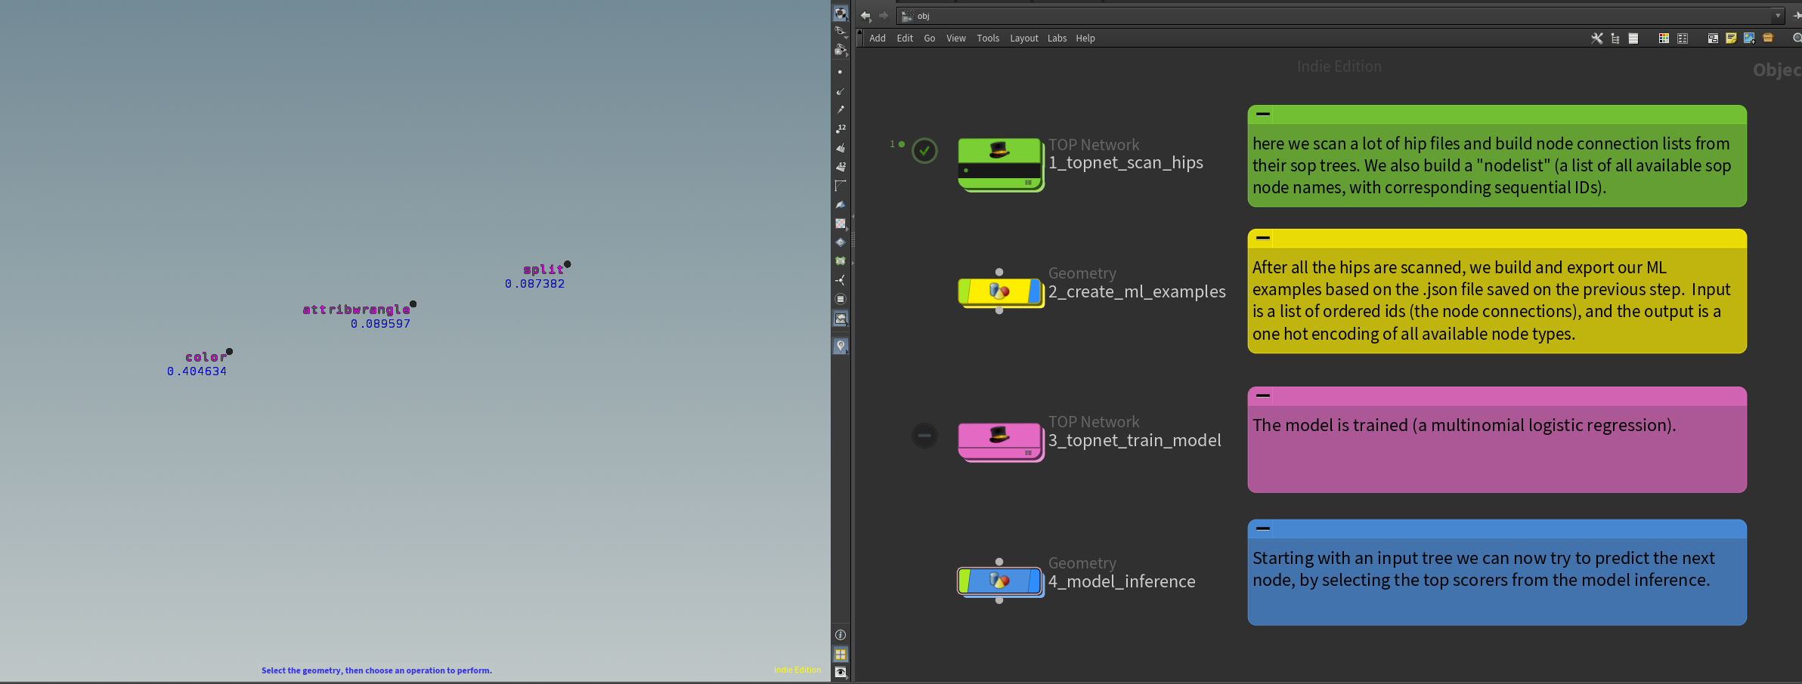Toggle display flag on 2_create_ml_examples node
Screen dimensions: 1802x684
(x=1034, y=291)
